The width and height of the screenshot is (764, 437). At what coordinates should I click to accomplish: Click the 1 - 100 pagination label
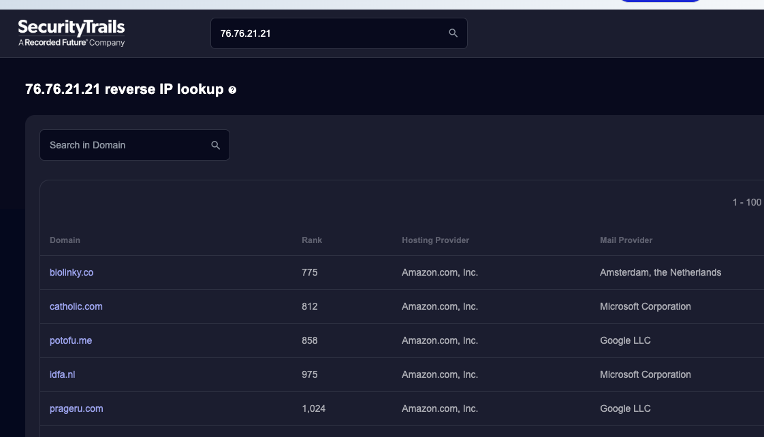[746, 202]
